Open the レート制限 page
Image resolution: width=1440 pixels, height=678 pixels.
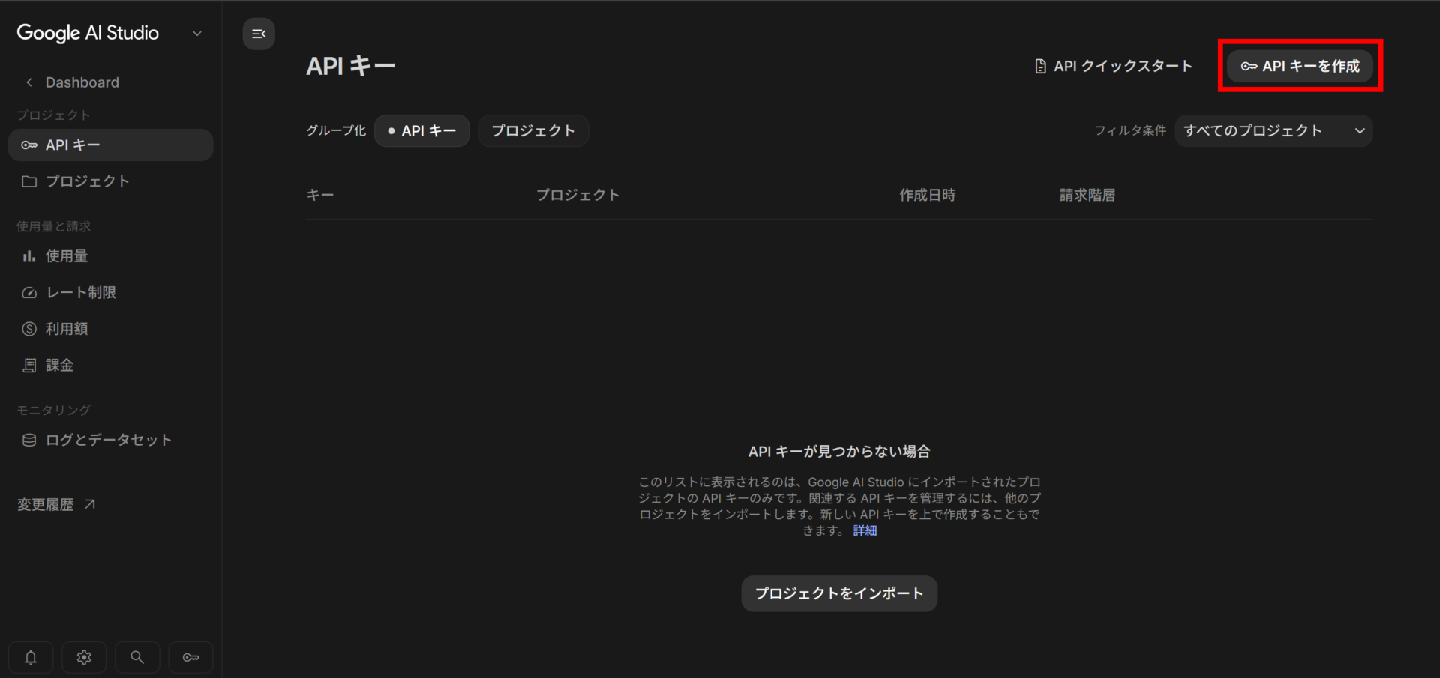(111, 292)
